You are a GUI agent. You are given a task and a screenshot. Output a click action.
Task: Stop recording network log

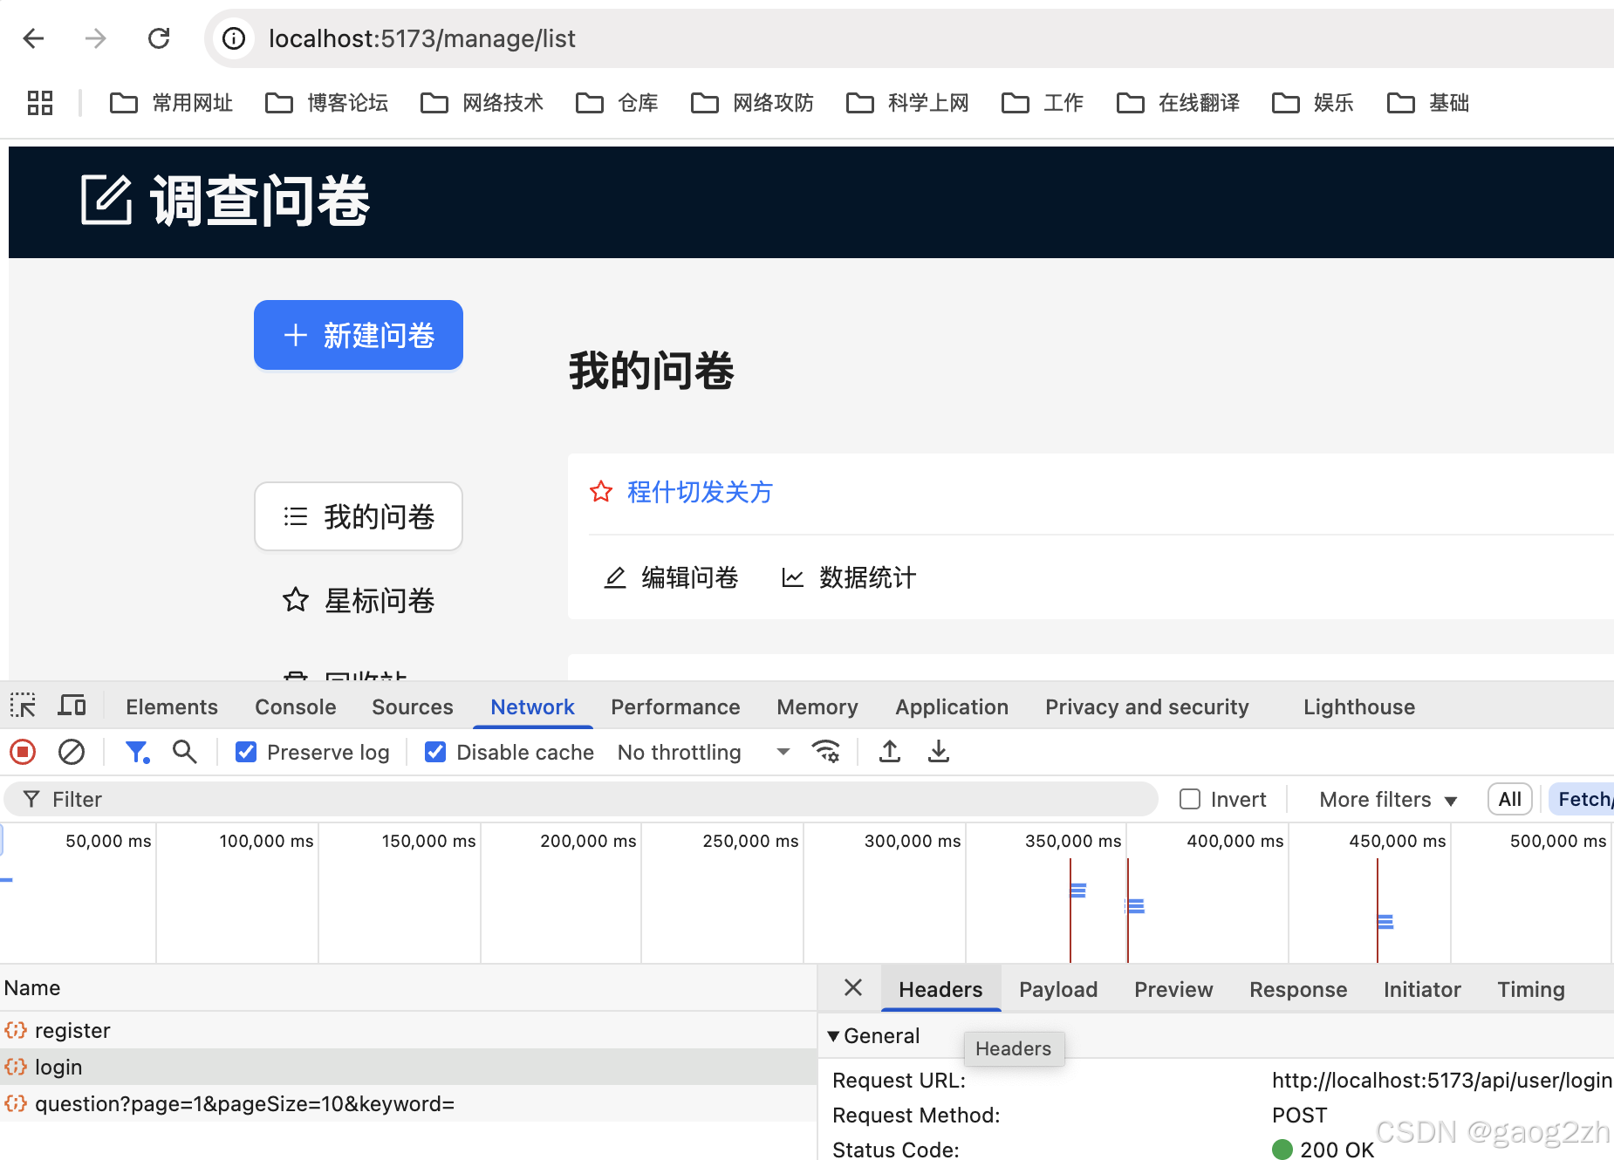coord(23,752)
